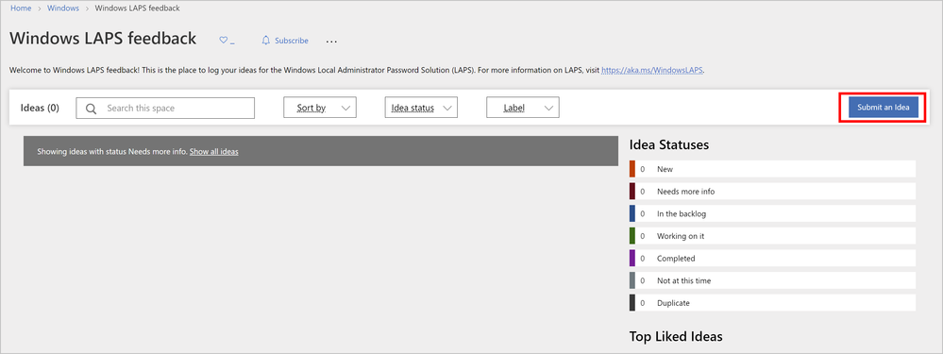
Task: Click Windows LAPS feedback breadcrumb text
Action: point(137,8)
